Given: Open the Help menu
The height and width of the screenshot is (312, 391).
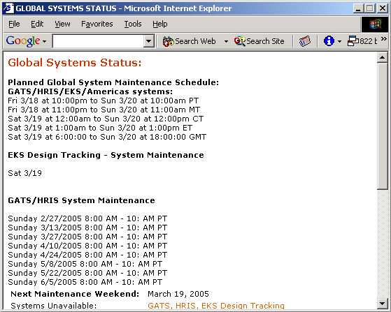Looking at the screenshot, I should [160, 24].
